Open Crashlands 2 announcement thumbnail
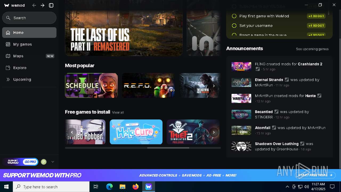 click(x=241, y=66)
